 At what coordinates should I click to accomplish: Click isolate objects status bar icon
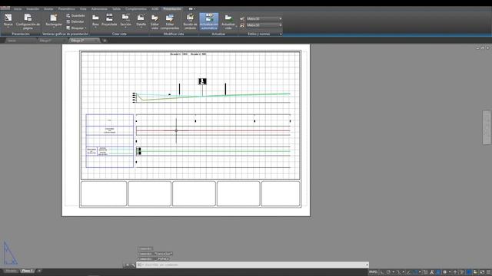coord(475,272)
